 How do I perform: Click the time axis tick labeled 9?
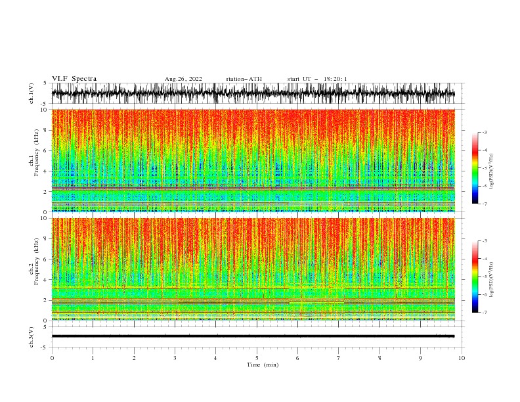(420, 358)
